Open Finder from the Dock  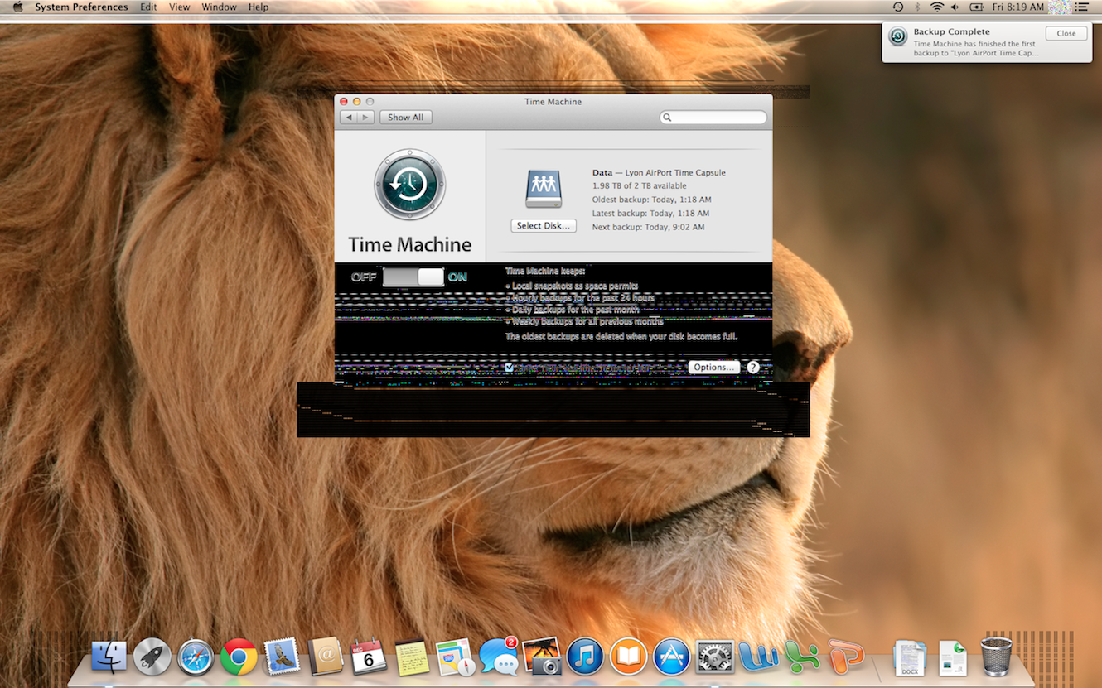tap(109, 657)
